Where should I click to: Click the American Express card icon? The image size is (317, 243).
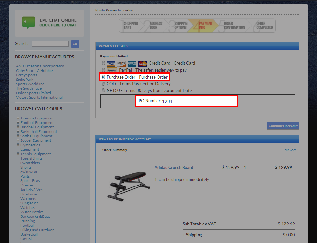(132, 64)
